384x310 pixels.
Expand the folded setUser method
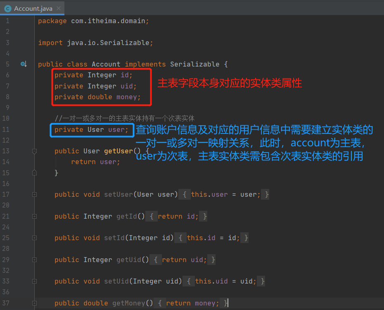click(x=35, y=195)
